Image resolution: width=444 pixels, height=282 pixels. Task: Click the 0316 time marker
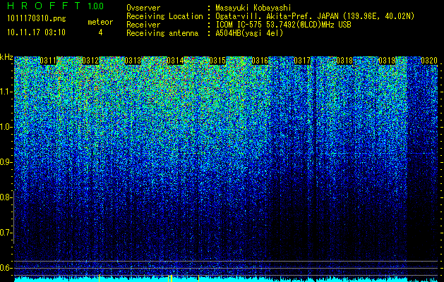(x=260, y=61)
